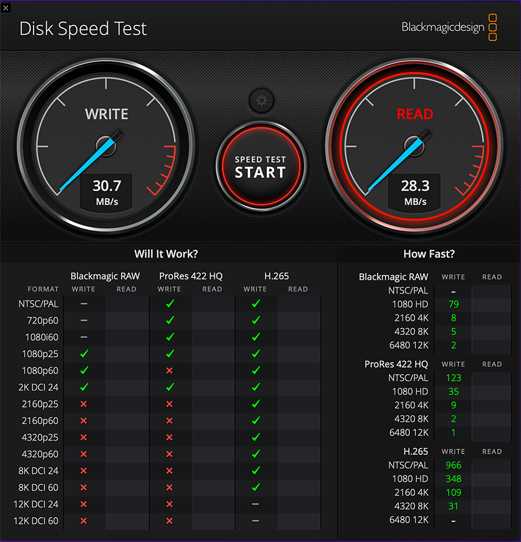Click H.265 720p60 green checkmark
521x542 pixels.
tap(255, 320)
